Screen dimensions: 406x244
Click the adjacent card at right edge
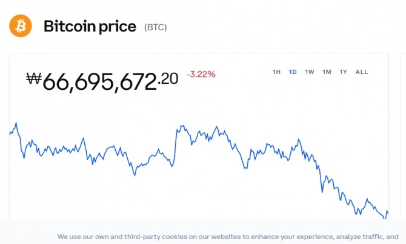tap(404, 136)
